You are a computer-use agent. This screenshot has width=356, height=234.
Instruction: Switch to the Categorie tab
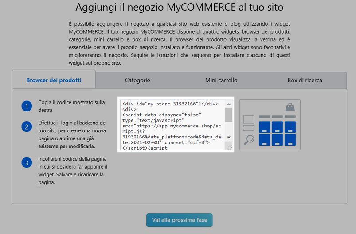pos(137,80)
